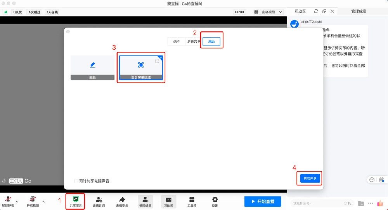This screenshot has height=210, width=388.
Task: Switch to the 屏幕共享 tab
Action: [193, 42]
